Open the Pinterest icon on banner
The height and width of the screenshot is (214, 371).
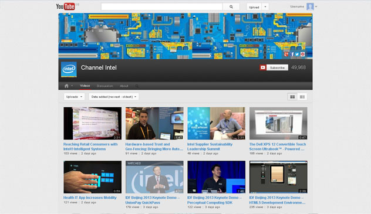(x=303, y=55)
